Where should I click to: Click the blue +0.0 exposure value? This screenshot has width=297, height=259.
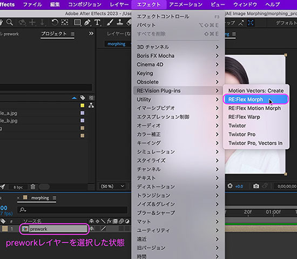pos(239,187)
